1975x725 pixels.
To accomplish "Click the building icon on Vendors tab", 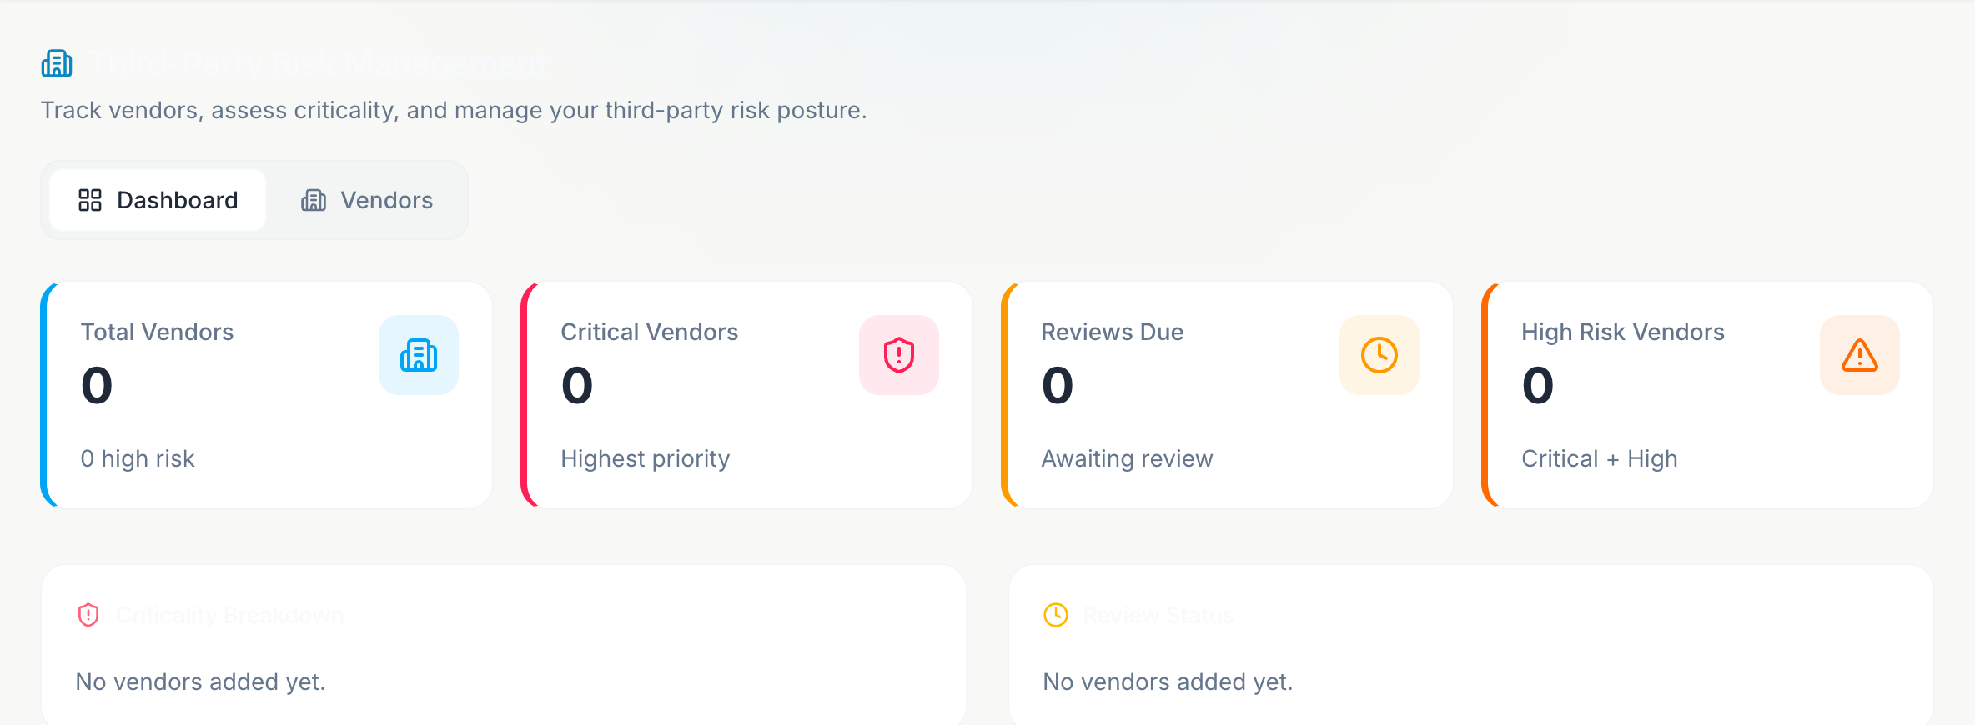I will (314, 200).
